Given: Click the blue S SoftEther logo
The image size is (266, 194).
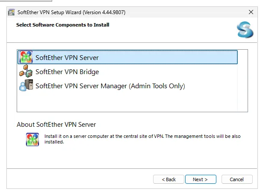Looking at the screenshot, I should [x=245, y=30].
